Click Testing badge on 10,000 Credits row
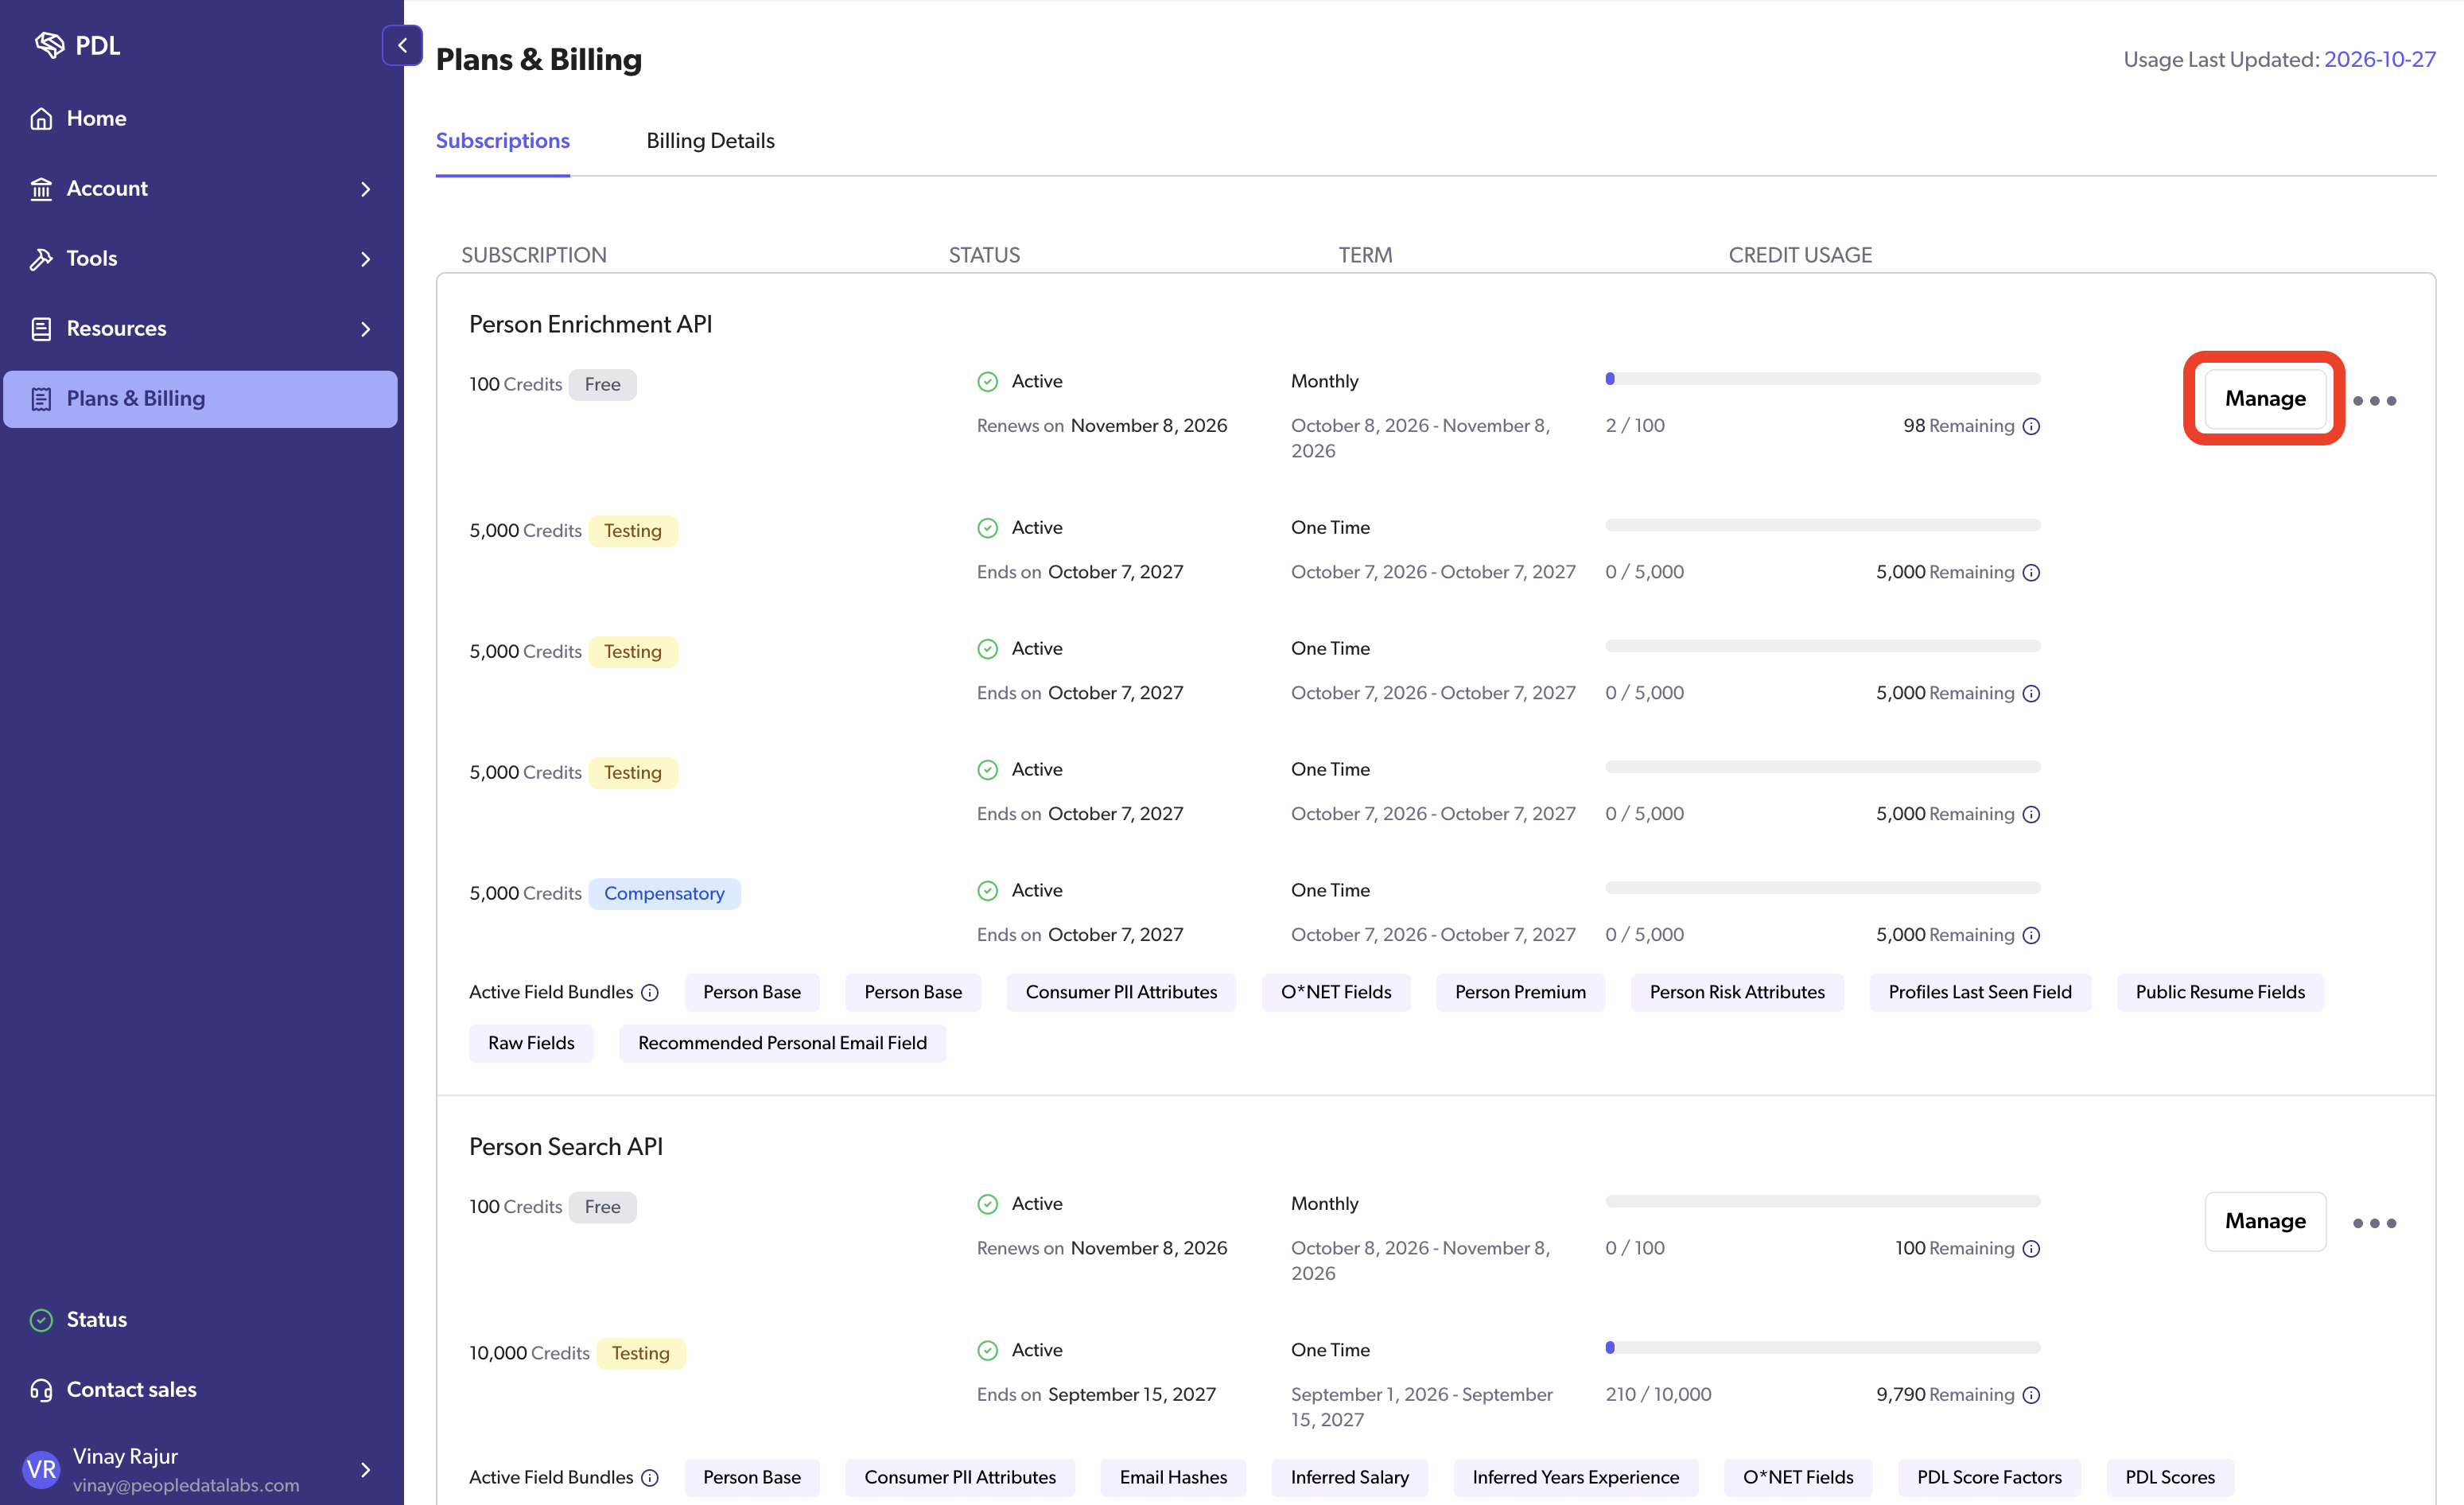Viewport: 2464px width, 1505px height. (640, 1354)
